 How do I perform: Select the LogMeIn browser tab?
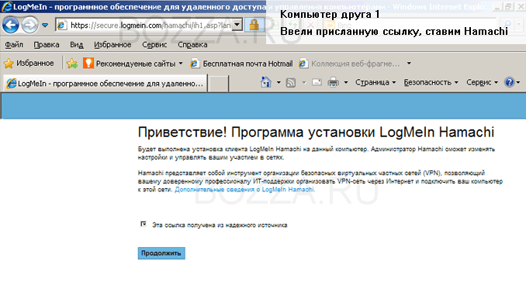click(105, 84)
